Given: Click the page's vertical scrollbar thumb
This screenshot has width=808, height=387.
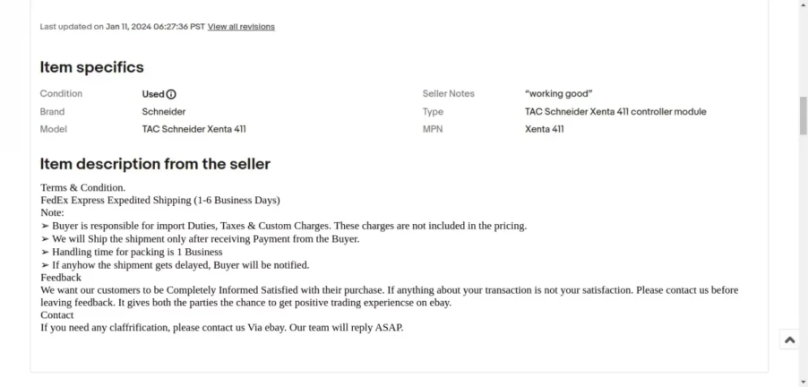Looking at the screenshot, I should (x=803, y=117).
